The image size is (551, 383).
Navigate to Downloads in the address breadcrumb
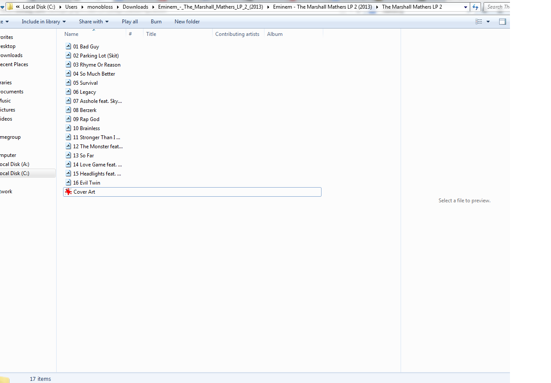135,7
